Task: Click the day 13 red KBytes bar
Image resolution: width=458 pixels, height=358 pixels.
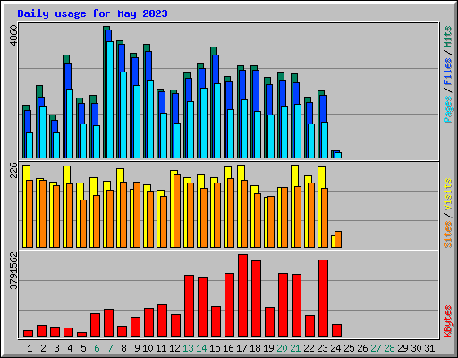Action: point(189,306)
